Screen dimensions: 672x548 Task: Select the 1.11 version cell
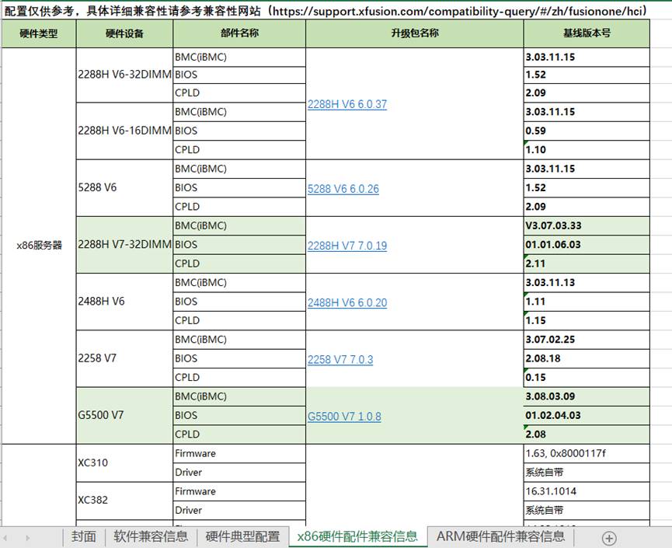click(587, 302)
